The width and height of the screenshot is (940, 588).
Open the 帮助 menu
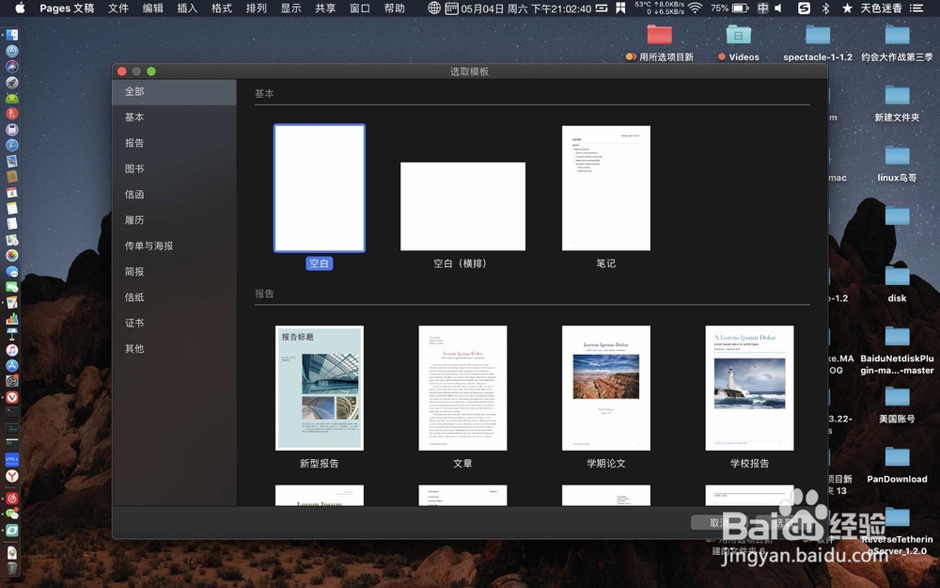click(x=395, y=8)
